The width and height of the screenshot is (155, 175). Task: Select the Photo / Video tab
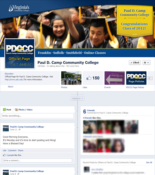(x=24, y=110)
